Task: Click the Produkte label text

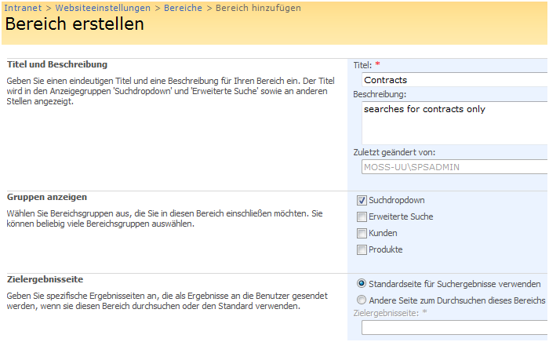Action: 386,249
